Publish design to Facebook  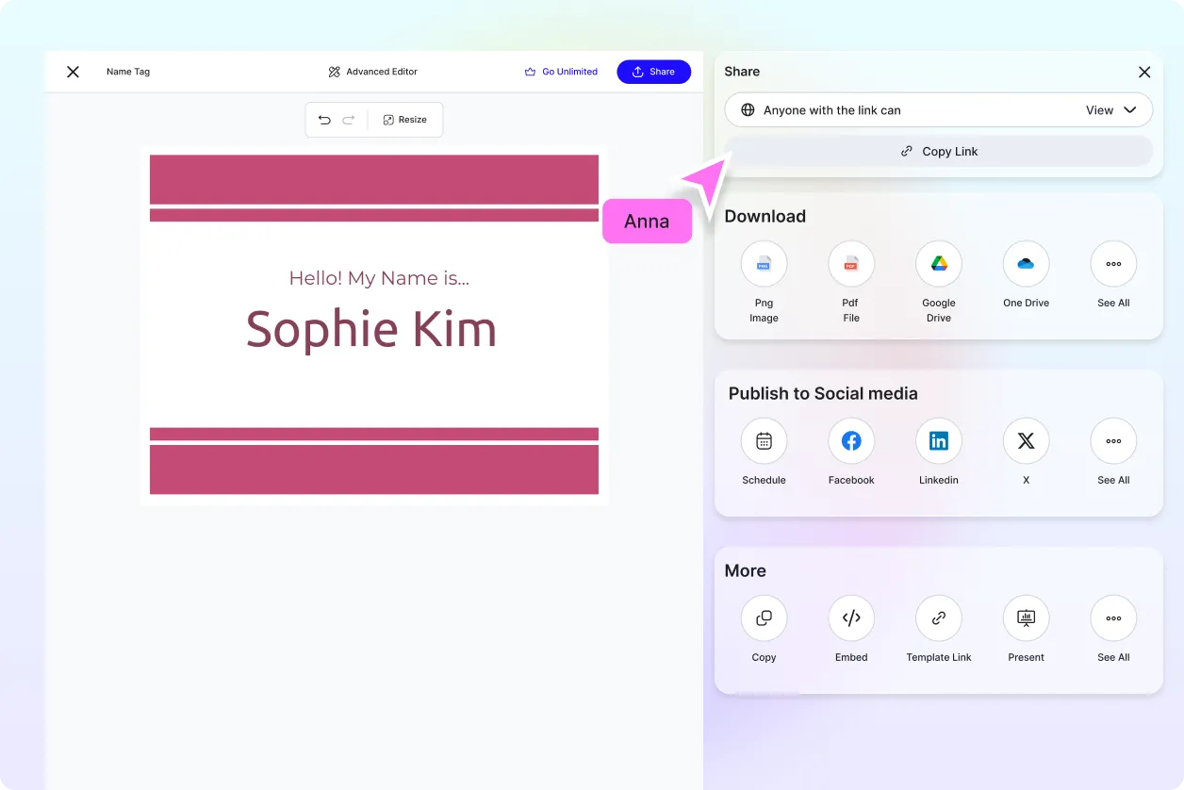pos(850,441)
